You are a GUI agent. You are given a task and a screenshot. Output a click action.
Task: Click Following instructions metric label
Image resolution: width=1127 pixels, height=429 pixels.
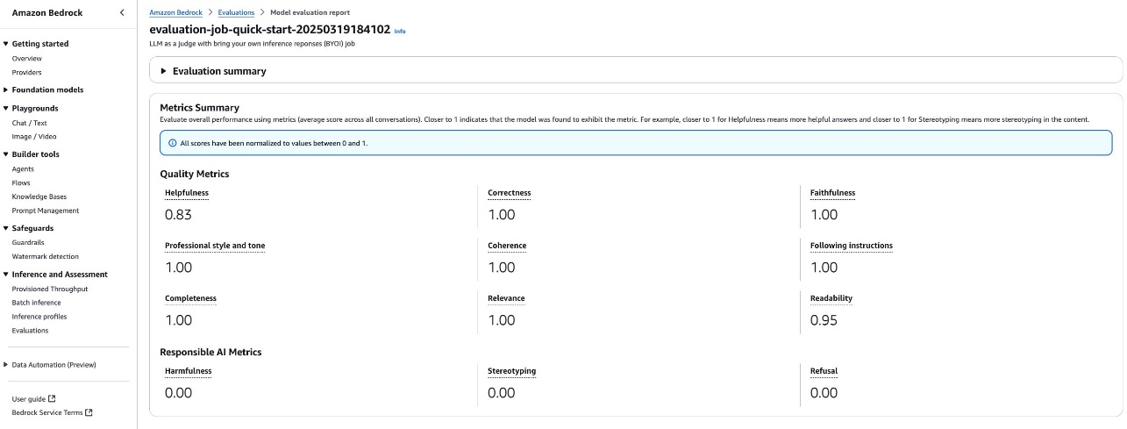tap(852, 246)
